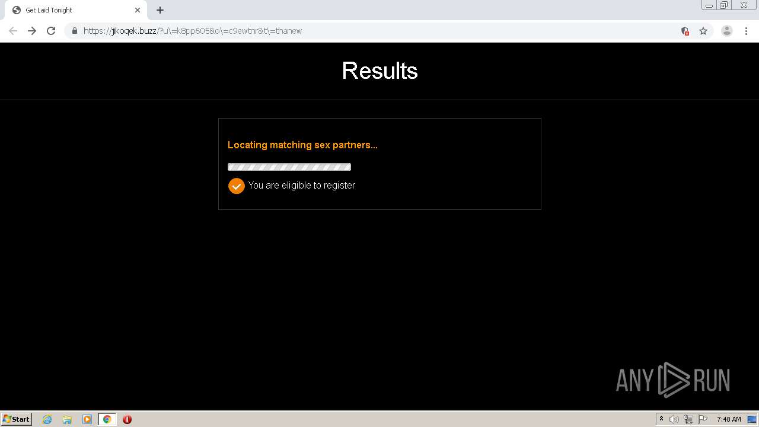
Task: Open File Explorer from the taskbar
Action: point(67,419)
